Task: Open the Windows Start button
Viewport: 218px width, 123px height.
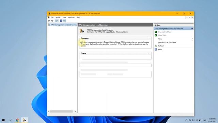Action: [x=3, y=120]
